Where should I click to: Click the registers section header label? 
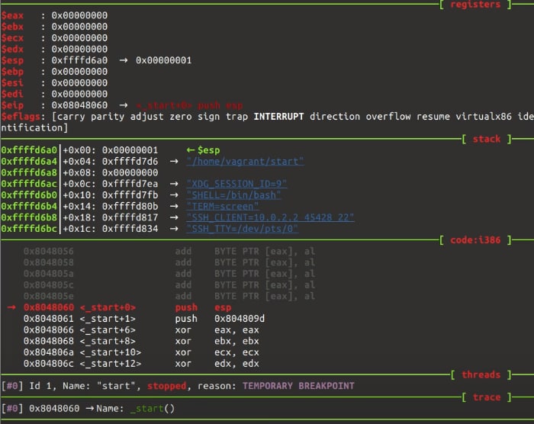pos(475,5)
